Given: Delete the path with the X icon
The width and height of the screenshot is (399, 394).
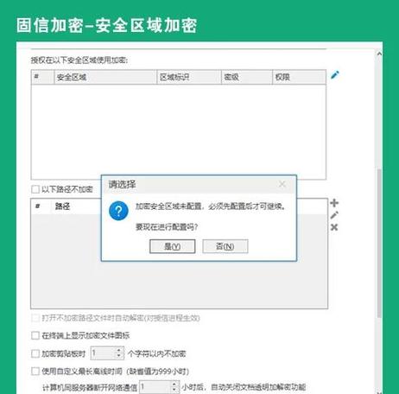Looking at the screenshot, I should [334, 227].
